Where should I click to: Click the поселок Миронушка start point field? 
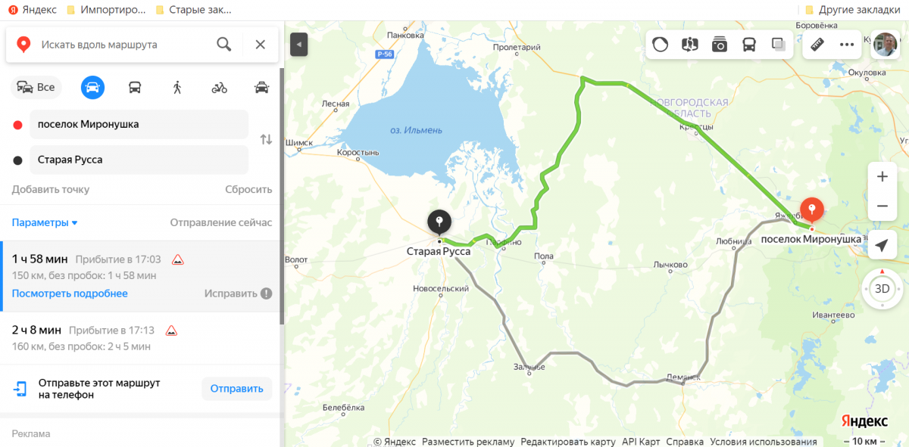[139, 124]
